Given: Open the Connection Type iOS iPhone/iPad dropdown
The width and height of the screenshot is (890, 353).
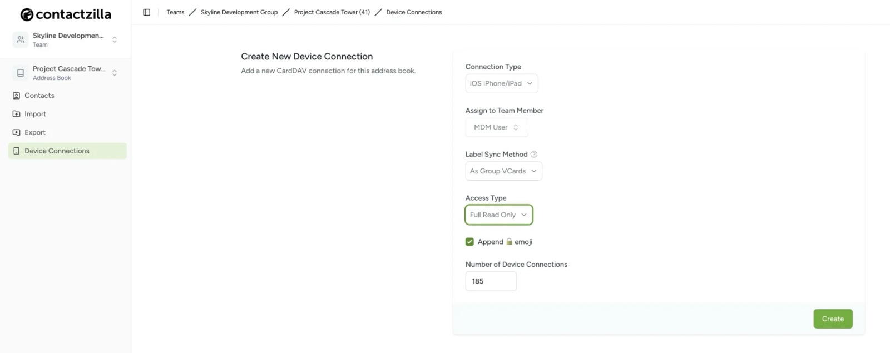Looking at the screenshot, I should pos(502,83).
